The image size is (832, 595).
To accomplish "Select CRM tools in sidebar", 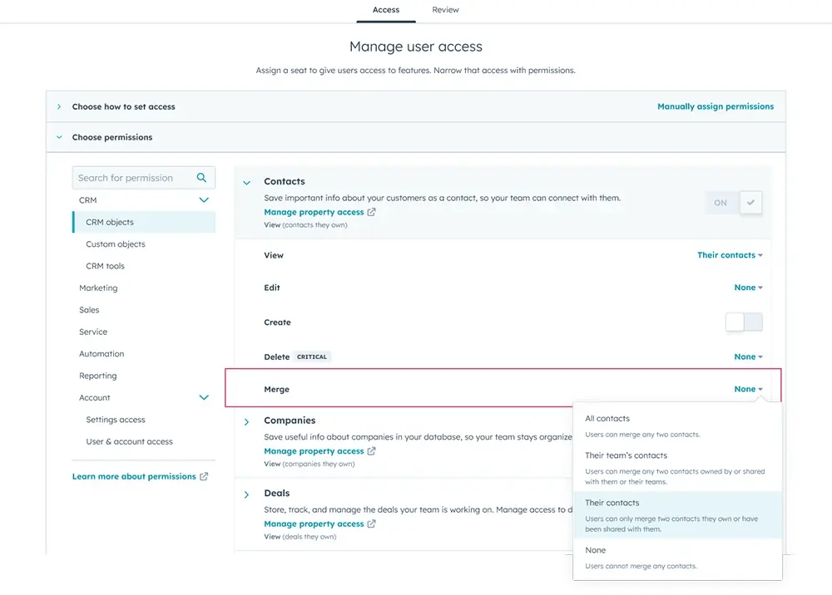I will (x=105, y=266).
